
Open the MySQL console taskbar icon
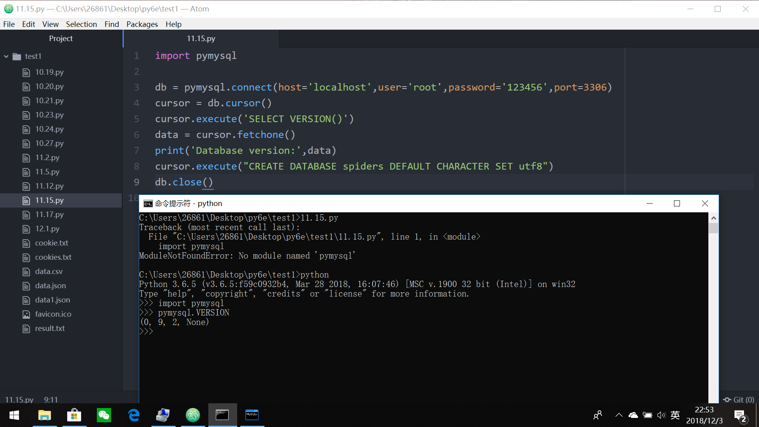(252, 415)
